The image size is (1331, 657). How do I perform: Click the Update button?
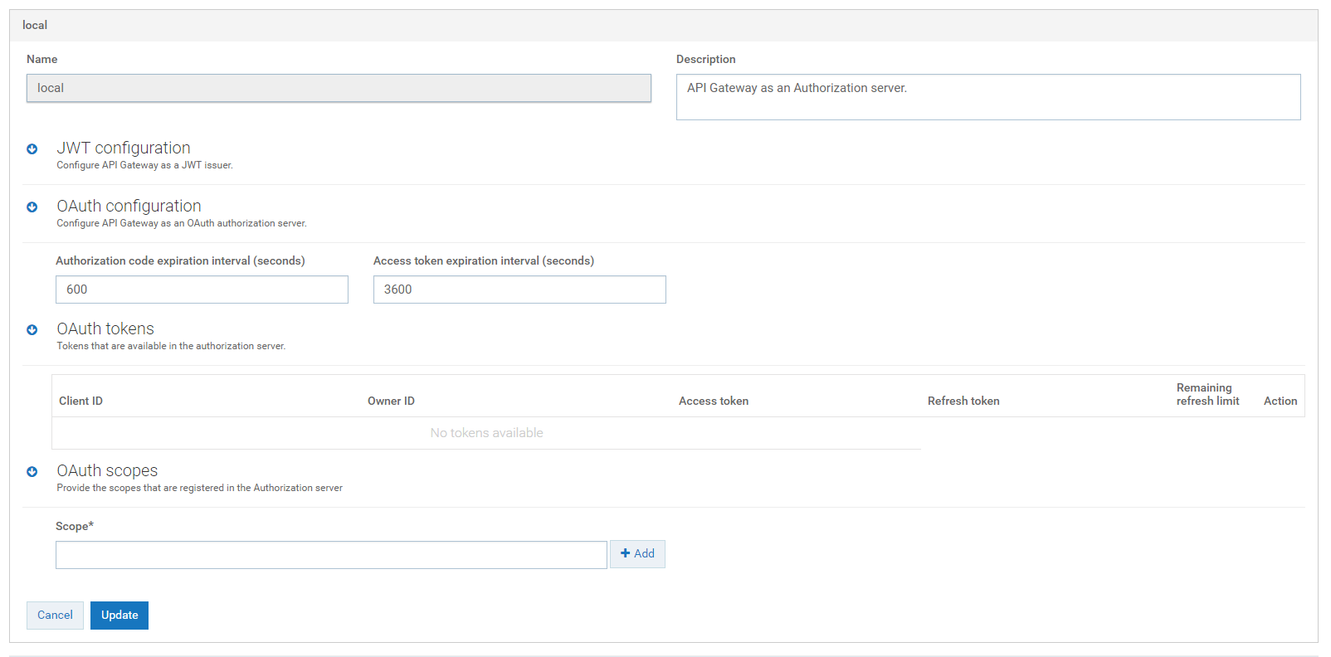119,616
